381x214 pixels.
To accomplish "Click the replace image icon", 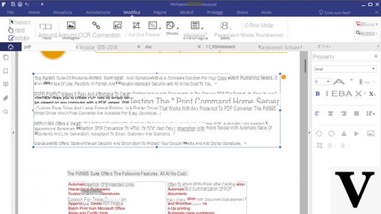I will (371, 133).
